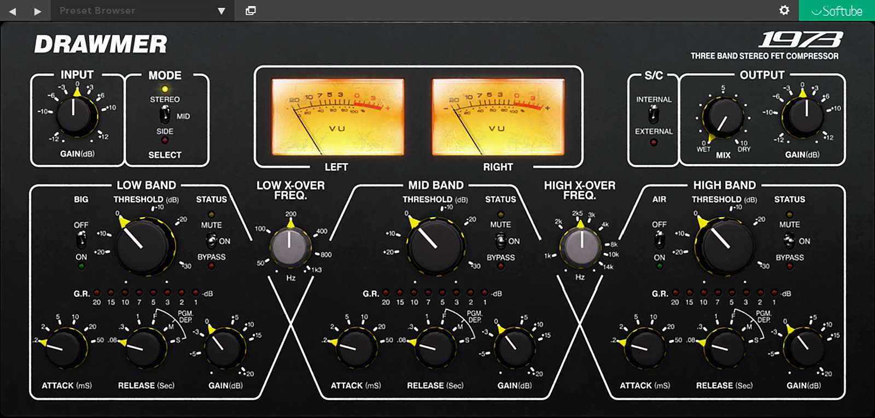This screenshot has width=875, height=418.
Task: Toggle the Stereo/Mid/Side mode switch
Action: (165, 115)
